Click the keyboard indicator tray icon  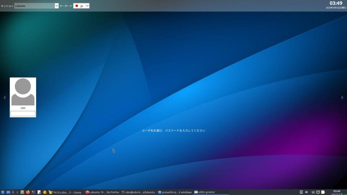pyautogui.click(x=313, y=192)
